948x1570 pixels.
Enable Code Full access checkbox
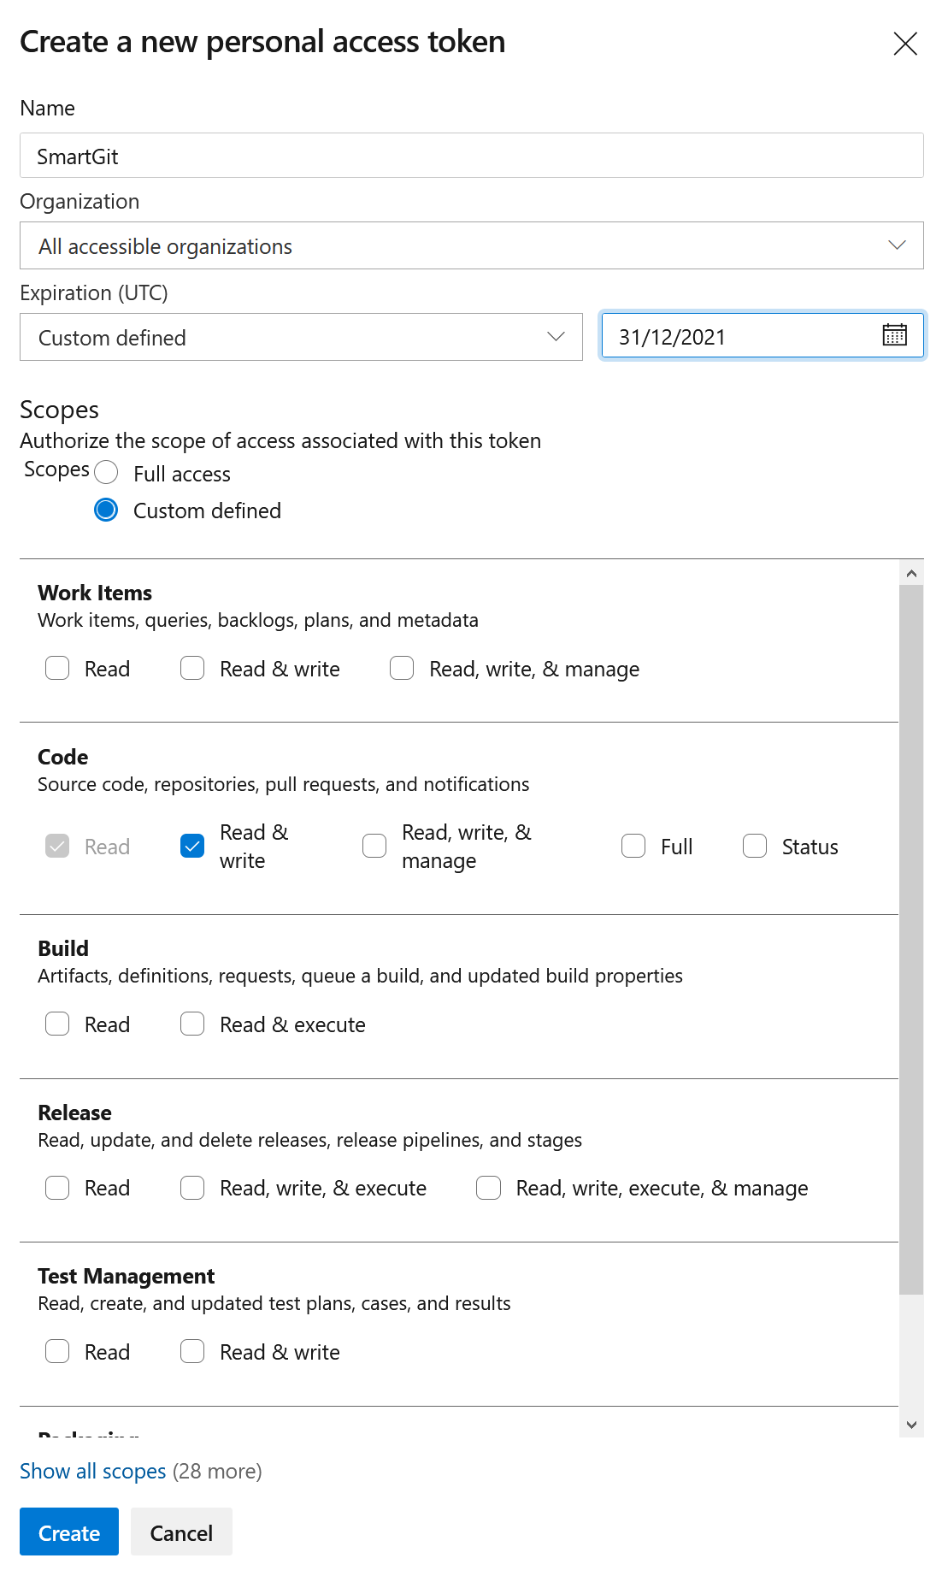[x=633, y=847]
